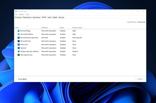Select the Microsoft To Do entry
156x103 pixels.
tap(25, 41)
